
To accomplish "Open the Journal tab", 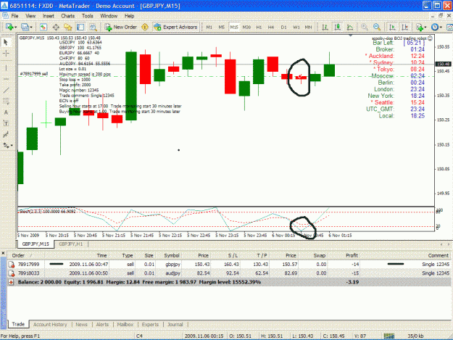I will [175, 324].
